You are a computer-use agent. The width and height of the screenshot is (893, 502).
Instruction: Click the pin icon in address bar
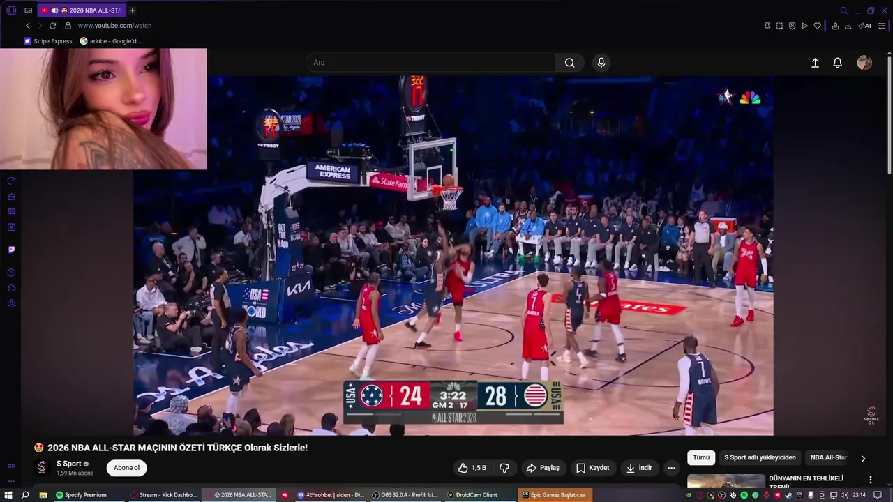click(x=767, y=26)
